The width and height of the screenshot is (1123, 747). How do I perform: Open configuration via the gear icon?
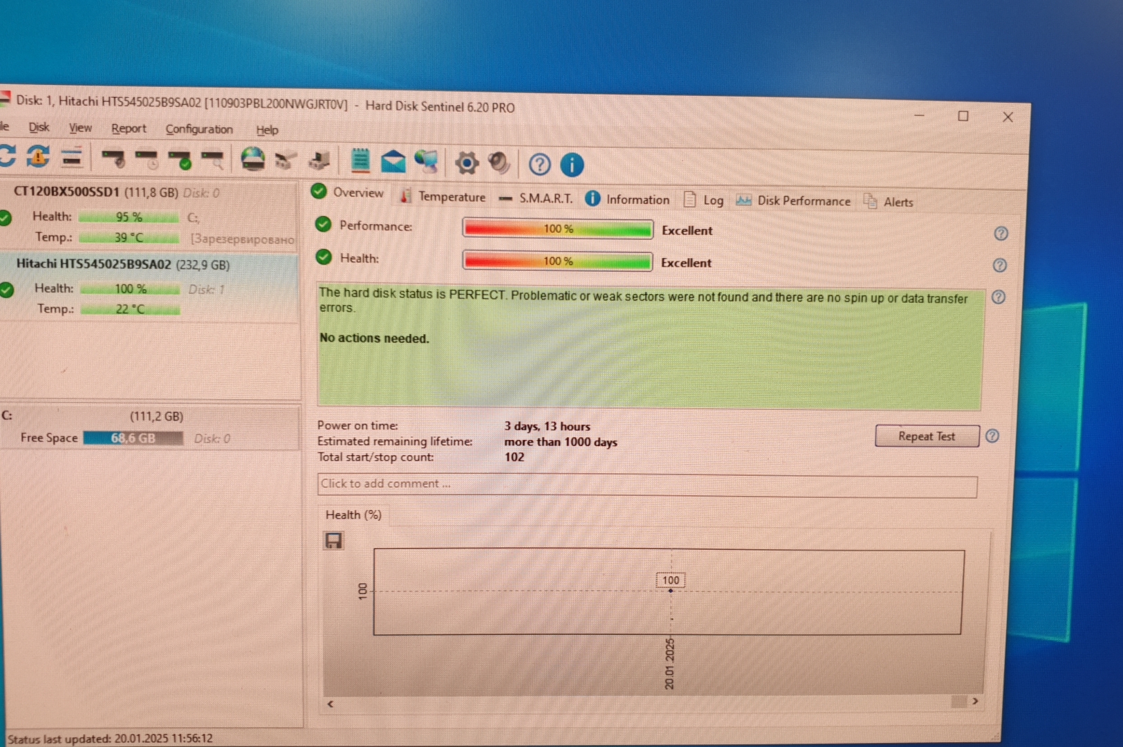click(x=467, y=163)
